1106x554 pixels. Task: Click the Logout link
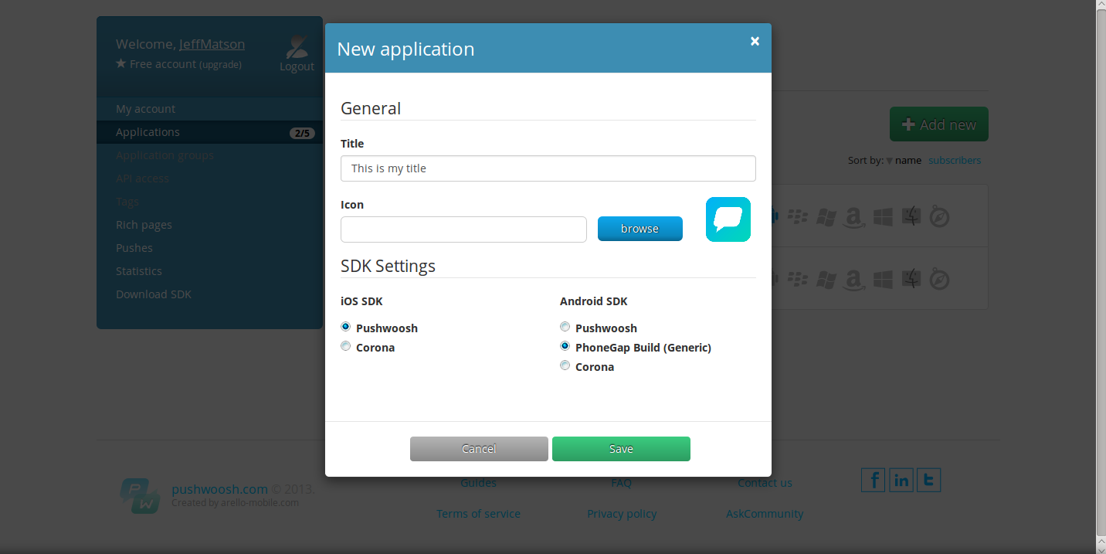[x=297, y=67]
